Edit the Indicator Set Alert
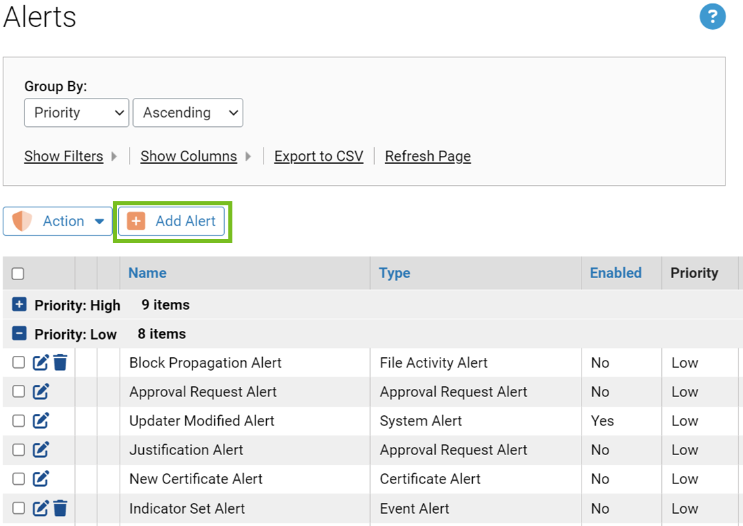 [x=41, y=508]
